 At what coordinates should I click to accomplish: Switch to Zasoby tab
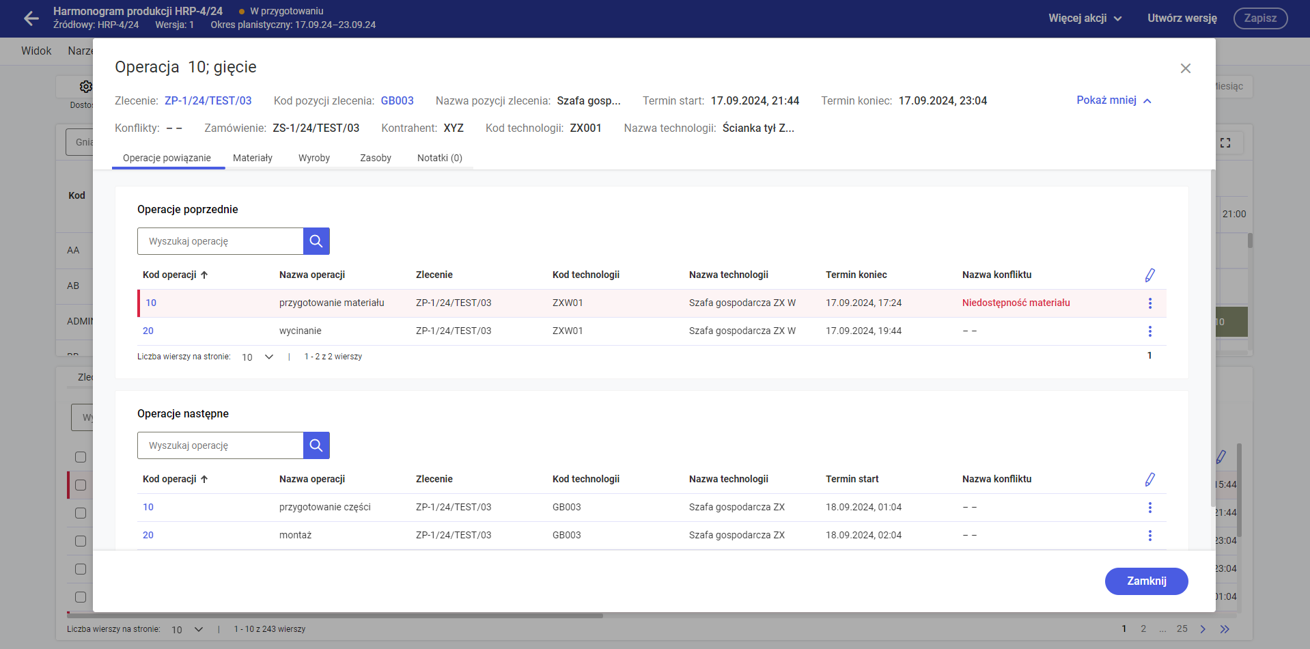point(375,158)
